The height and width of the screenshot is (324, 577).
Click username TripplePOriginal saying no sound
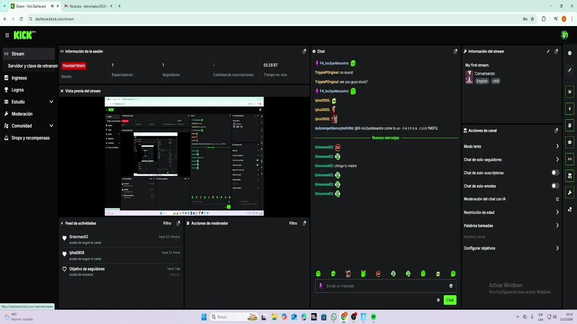[326, 72]
